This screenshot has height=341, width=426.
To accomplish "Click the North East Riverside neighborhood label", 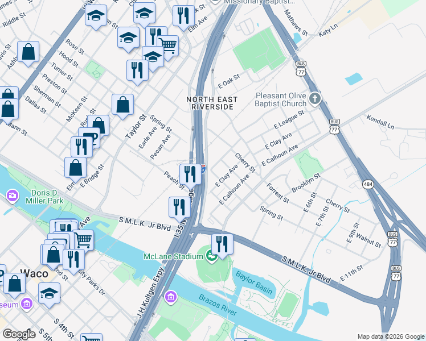I will [212, 103].
